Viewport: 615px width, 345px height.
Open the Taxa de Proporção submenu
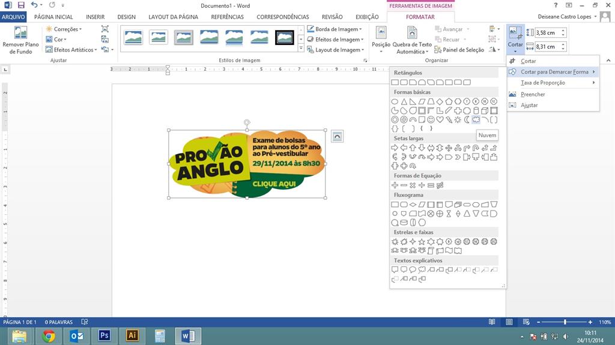click(x=553, y=83)
